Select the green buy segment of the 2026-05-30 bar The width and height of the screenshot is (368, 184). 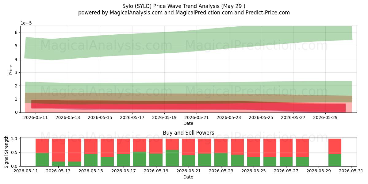335,160
